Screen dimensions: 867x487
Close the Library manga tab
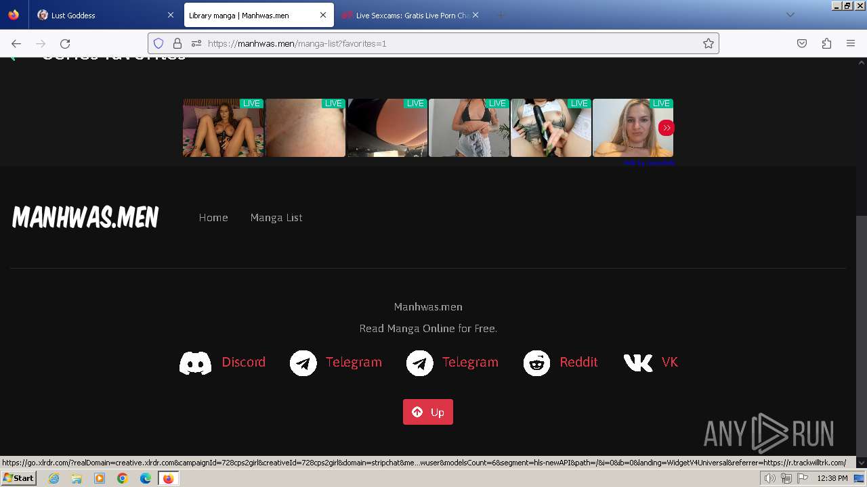coord(323,15)
